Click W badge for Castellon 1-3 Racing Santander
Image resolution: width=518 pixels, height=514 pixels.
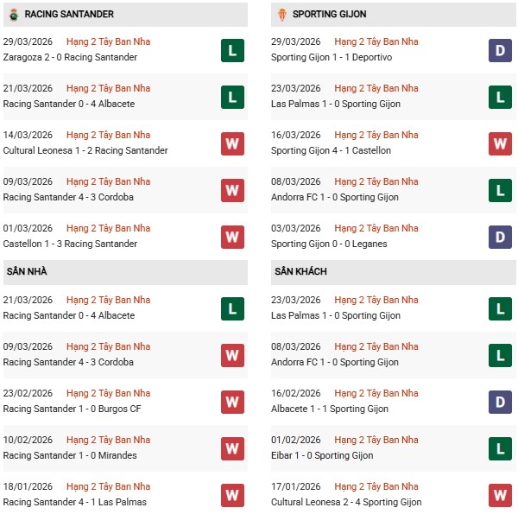[x=231, y=237]
